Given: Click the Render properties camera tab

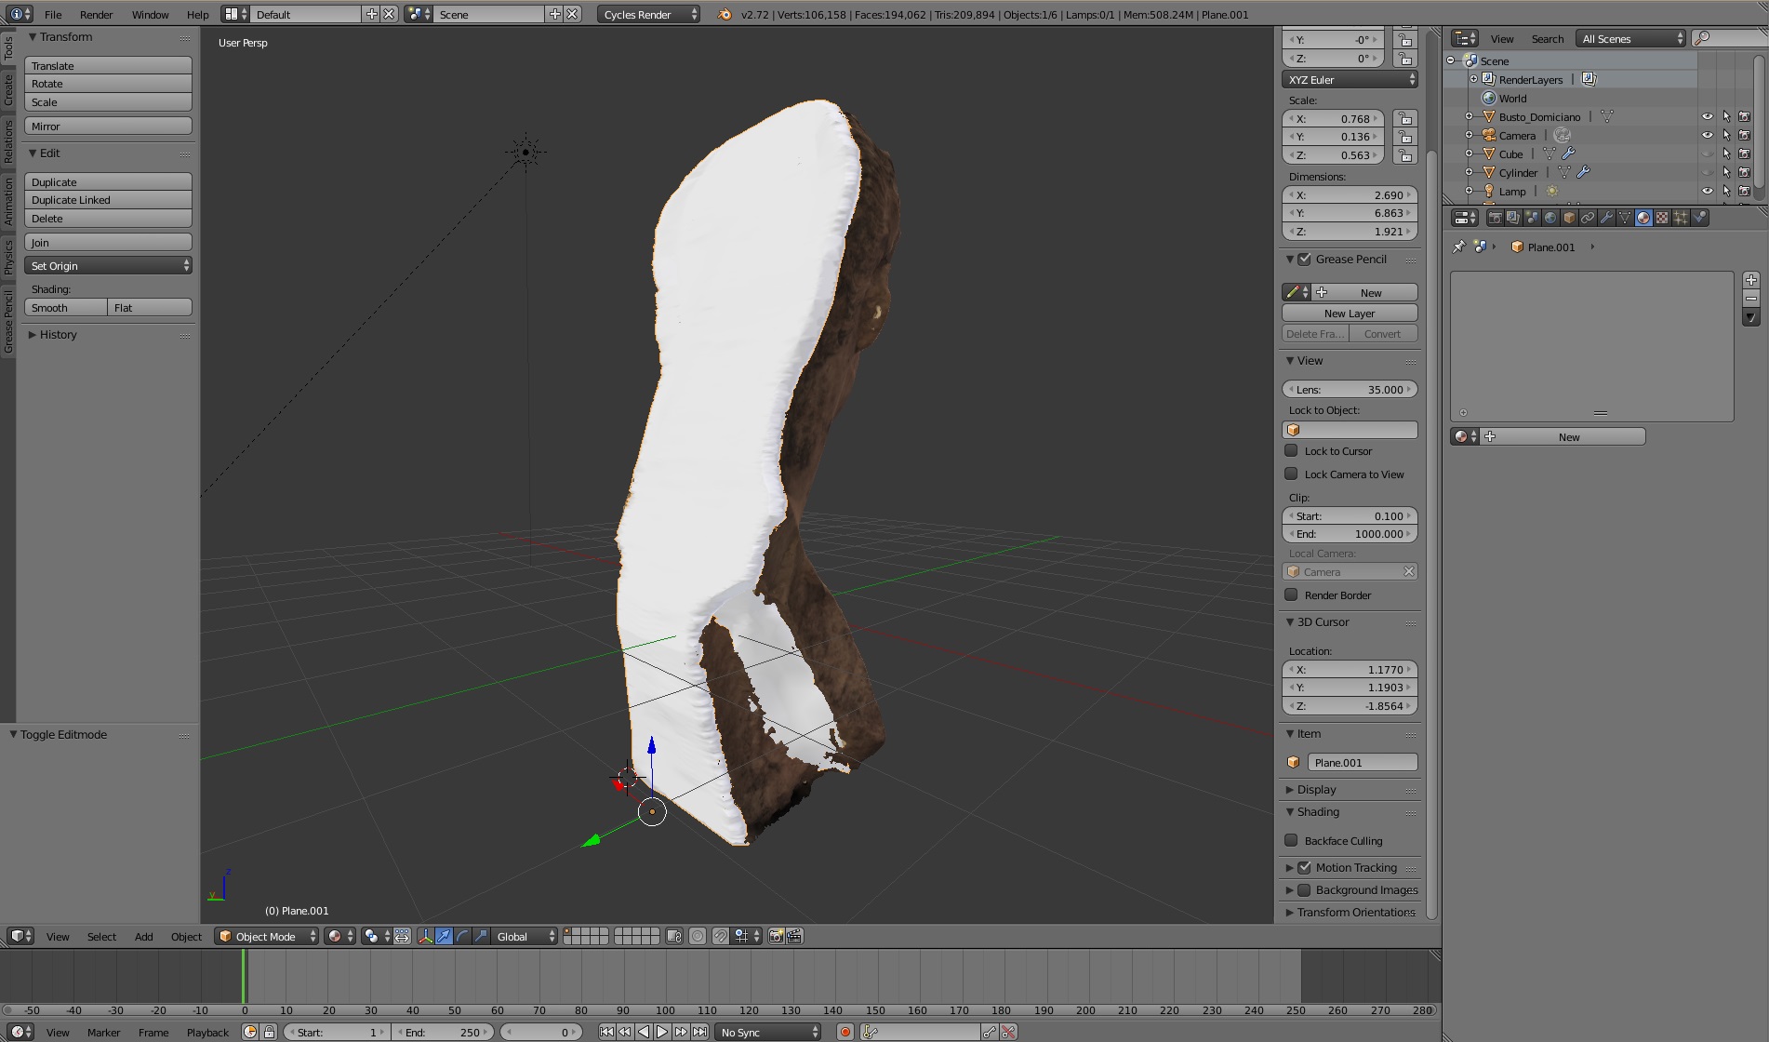Looking at the screenshot, I should 1495,218.
